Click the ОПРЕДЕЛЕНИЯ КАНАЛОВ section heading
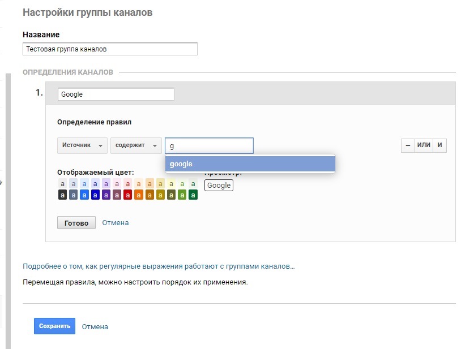474x349 pixels. pos(68,72)
